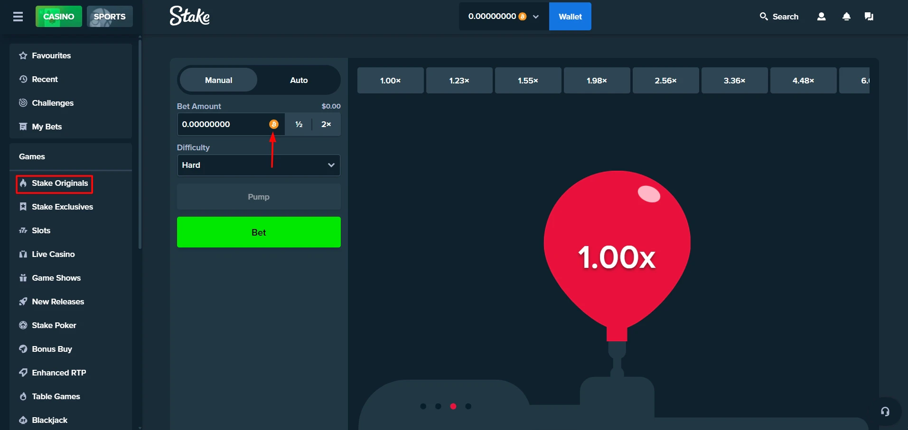Click the Stake Originals flame icon
The height and width of the screenshot is (430, 908).
coord(23,183)
